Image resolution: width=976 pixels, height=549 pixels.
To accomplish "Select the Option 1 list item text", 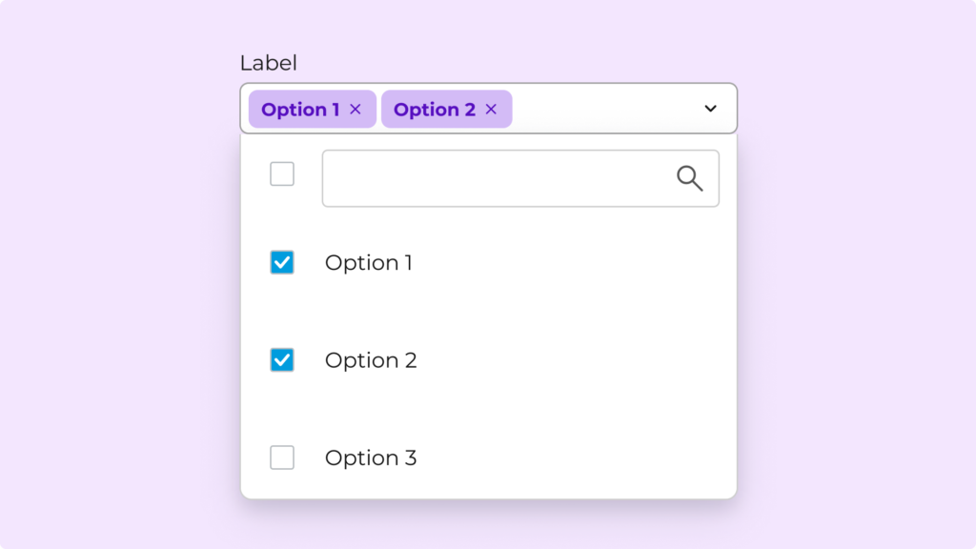I will [x=369, y=263].
